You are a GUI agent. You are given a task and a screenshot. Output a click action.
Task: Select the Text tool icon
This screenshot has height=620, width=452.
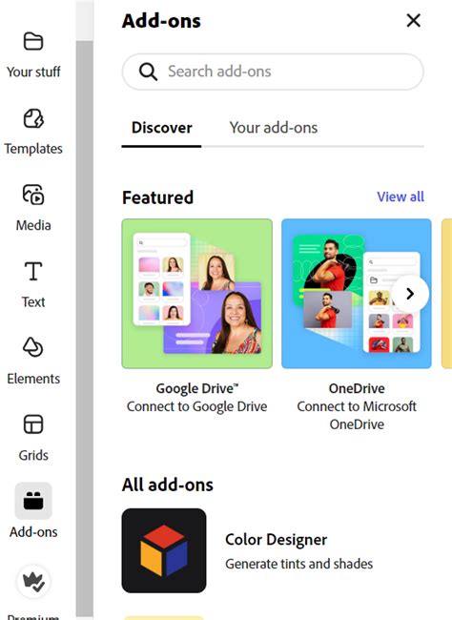pyautogui.click(x=33, y=271)
